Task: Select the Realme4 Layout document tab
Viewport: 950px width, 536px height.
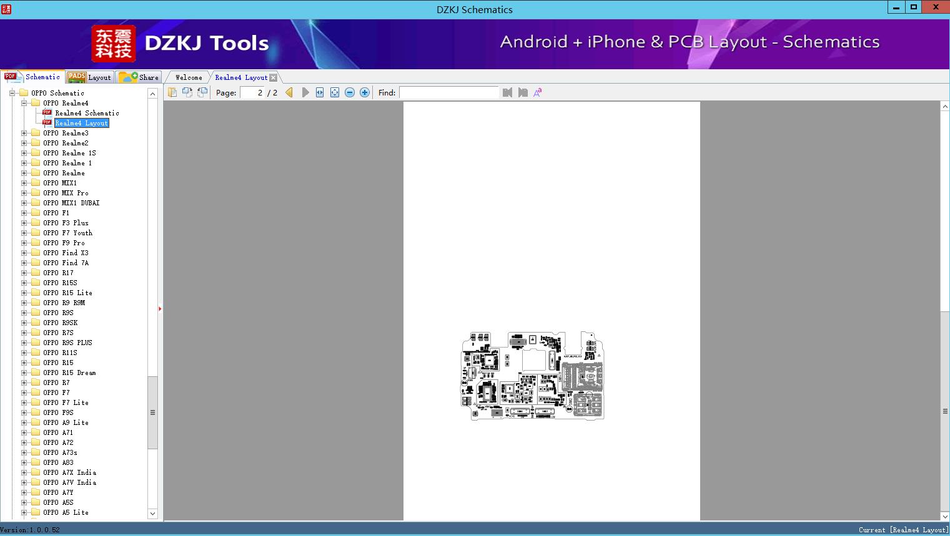Action: [x=241, y=77]
